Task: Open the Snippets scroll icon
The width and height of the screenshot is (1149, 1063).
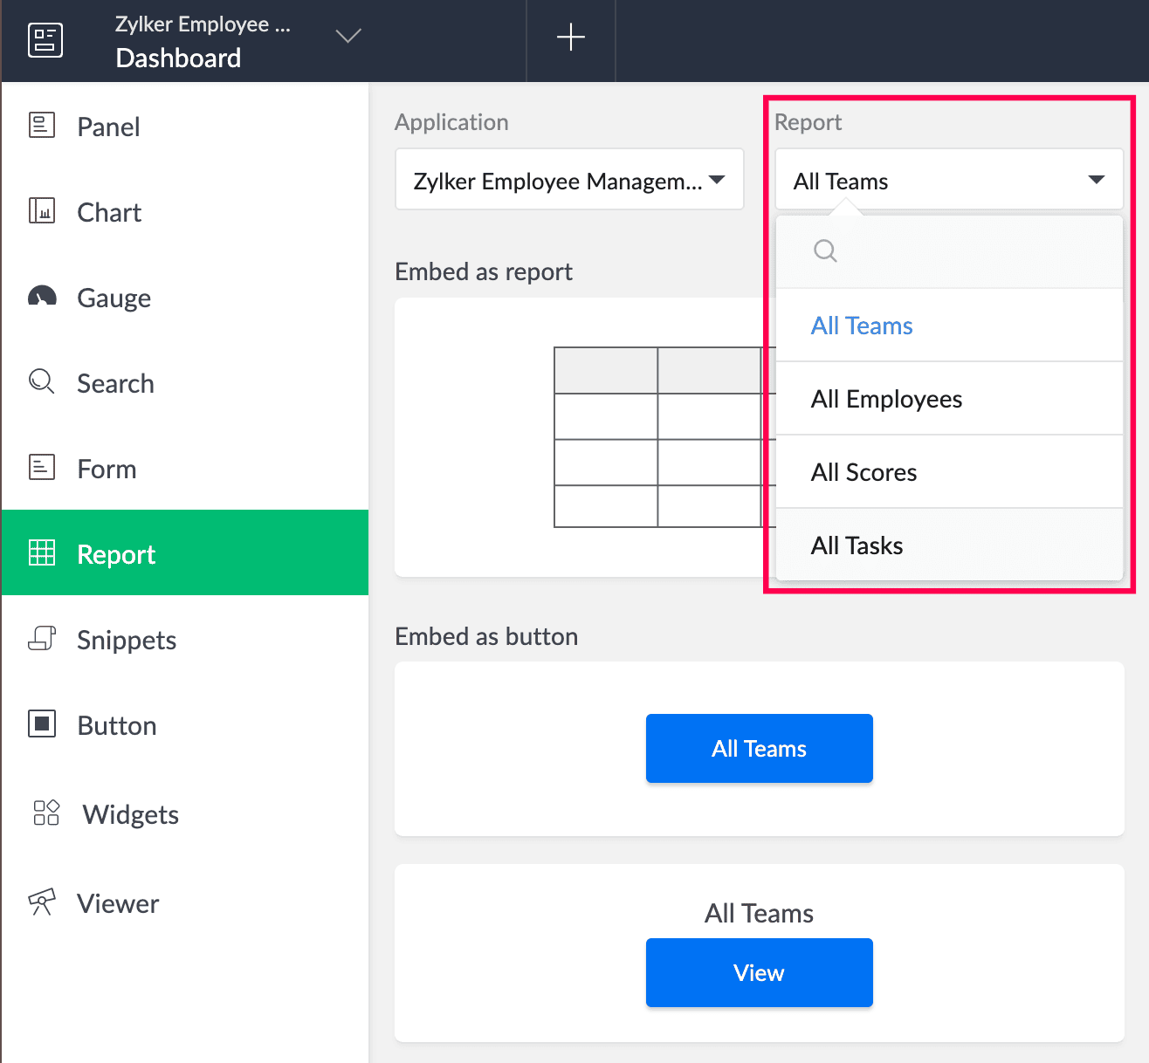Action: point(42,639)
